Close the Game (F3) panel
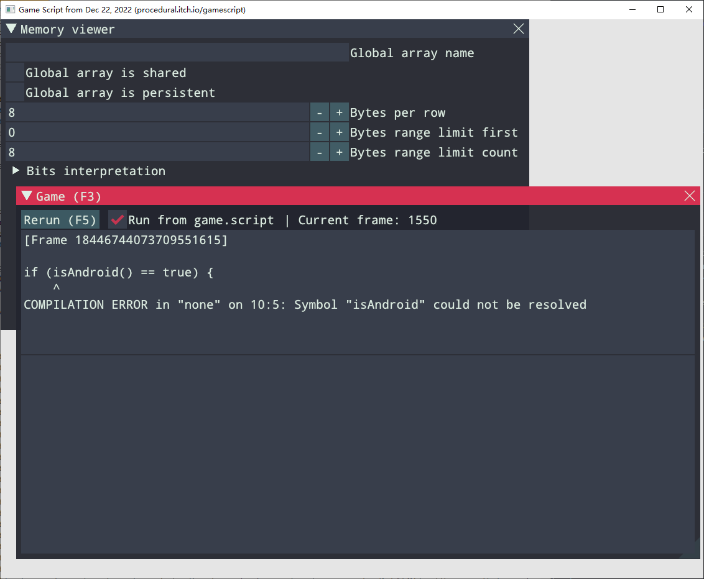704x579 pixels. click(x=689, y=196)
